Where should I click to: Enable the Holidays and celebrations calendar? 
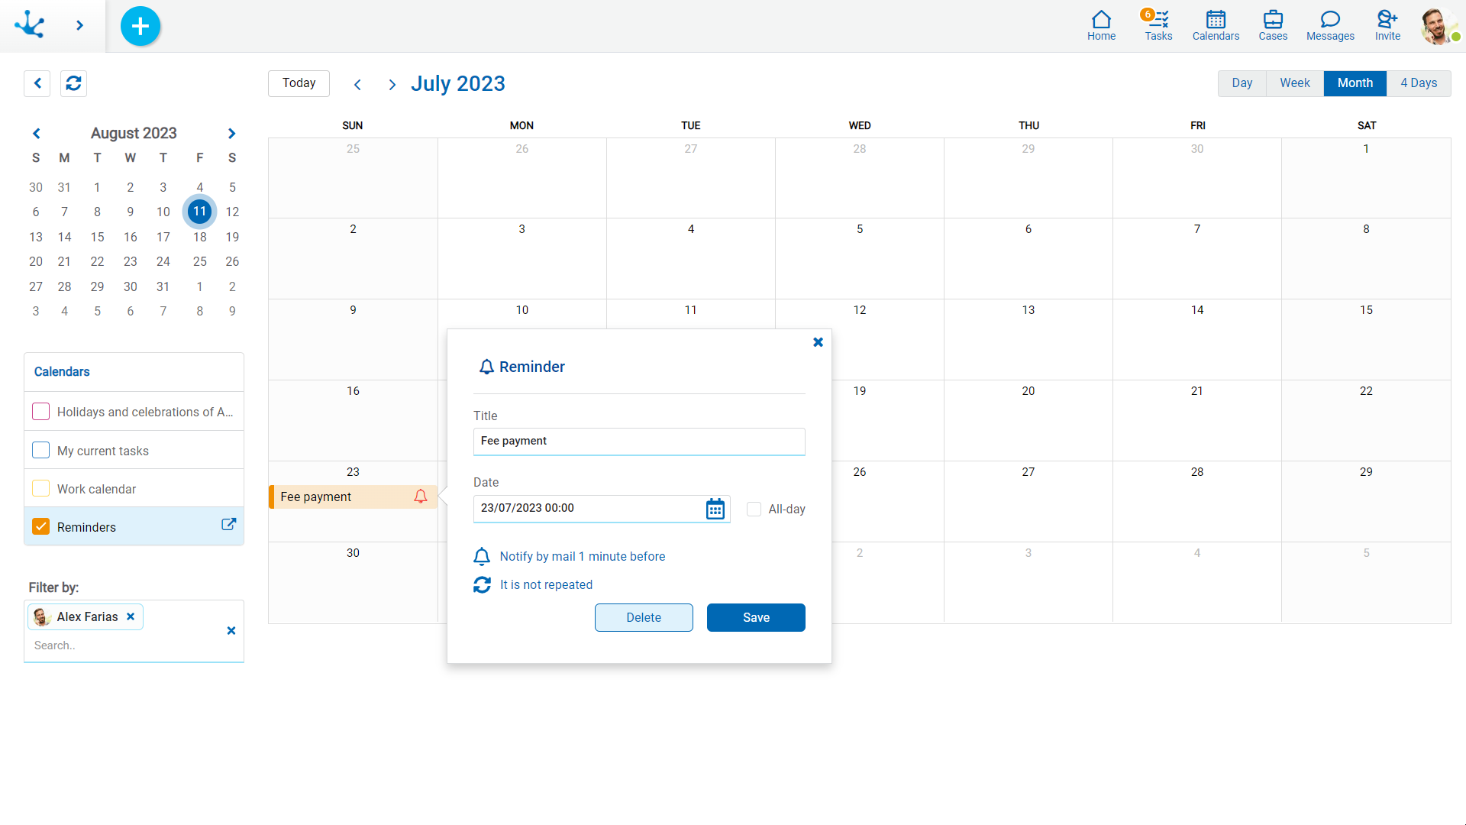point(40,412)
